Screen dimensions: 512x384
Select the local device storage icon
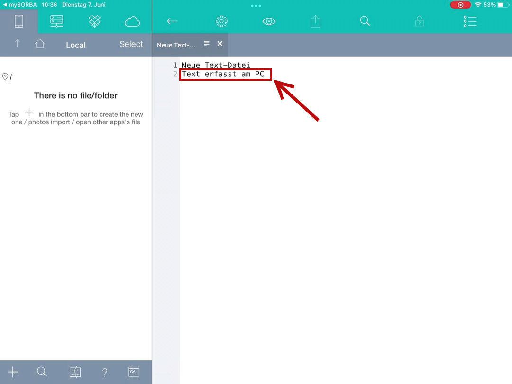point(19,21)
